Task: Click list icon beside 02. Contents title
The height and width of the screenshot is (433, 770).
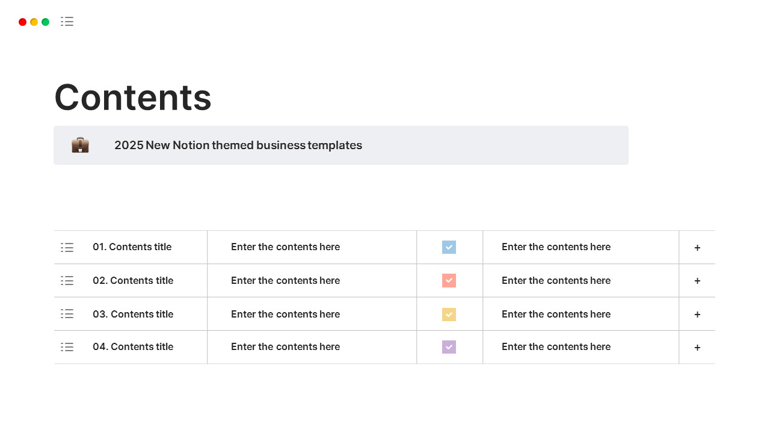Action: tap(67, 281)
